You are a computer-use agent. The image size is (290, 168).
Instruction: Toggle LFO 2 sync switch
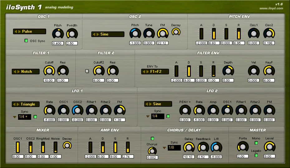168,116
